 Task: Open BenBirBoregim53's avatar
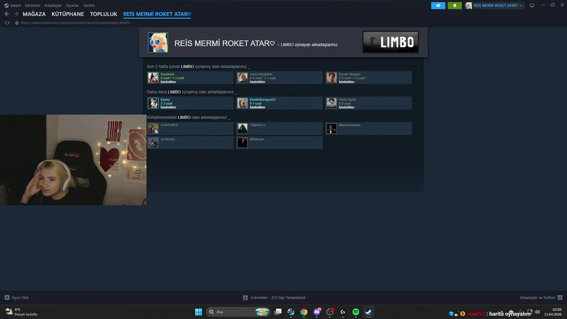pos(242,103)
